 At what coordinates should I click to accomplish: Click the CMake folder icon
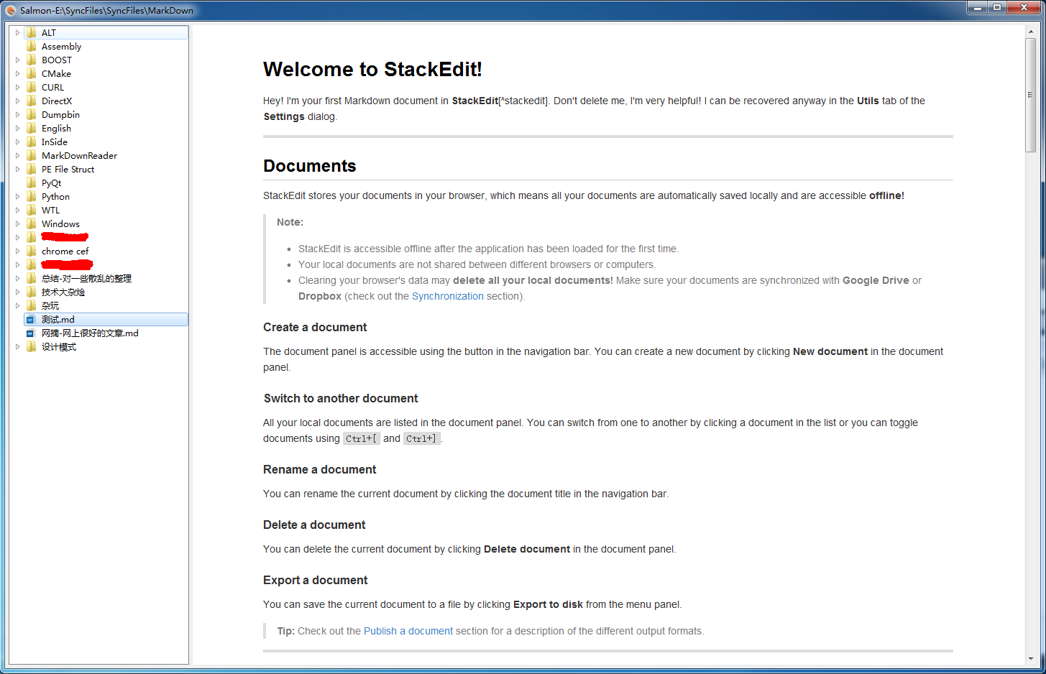31,73
